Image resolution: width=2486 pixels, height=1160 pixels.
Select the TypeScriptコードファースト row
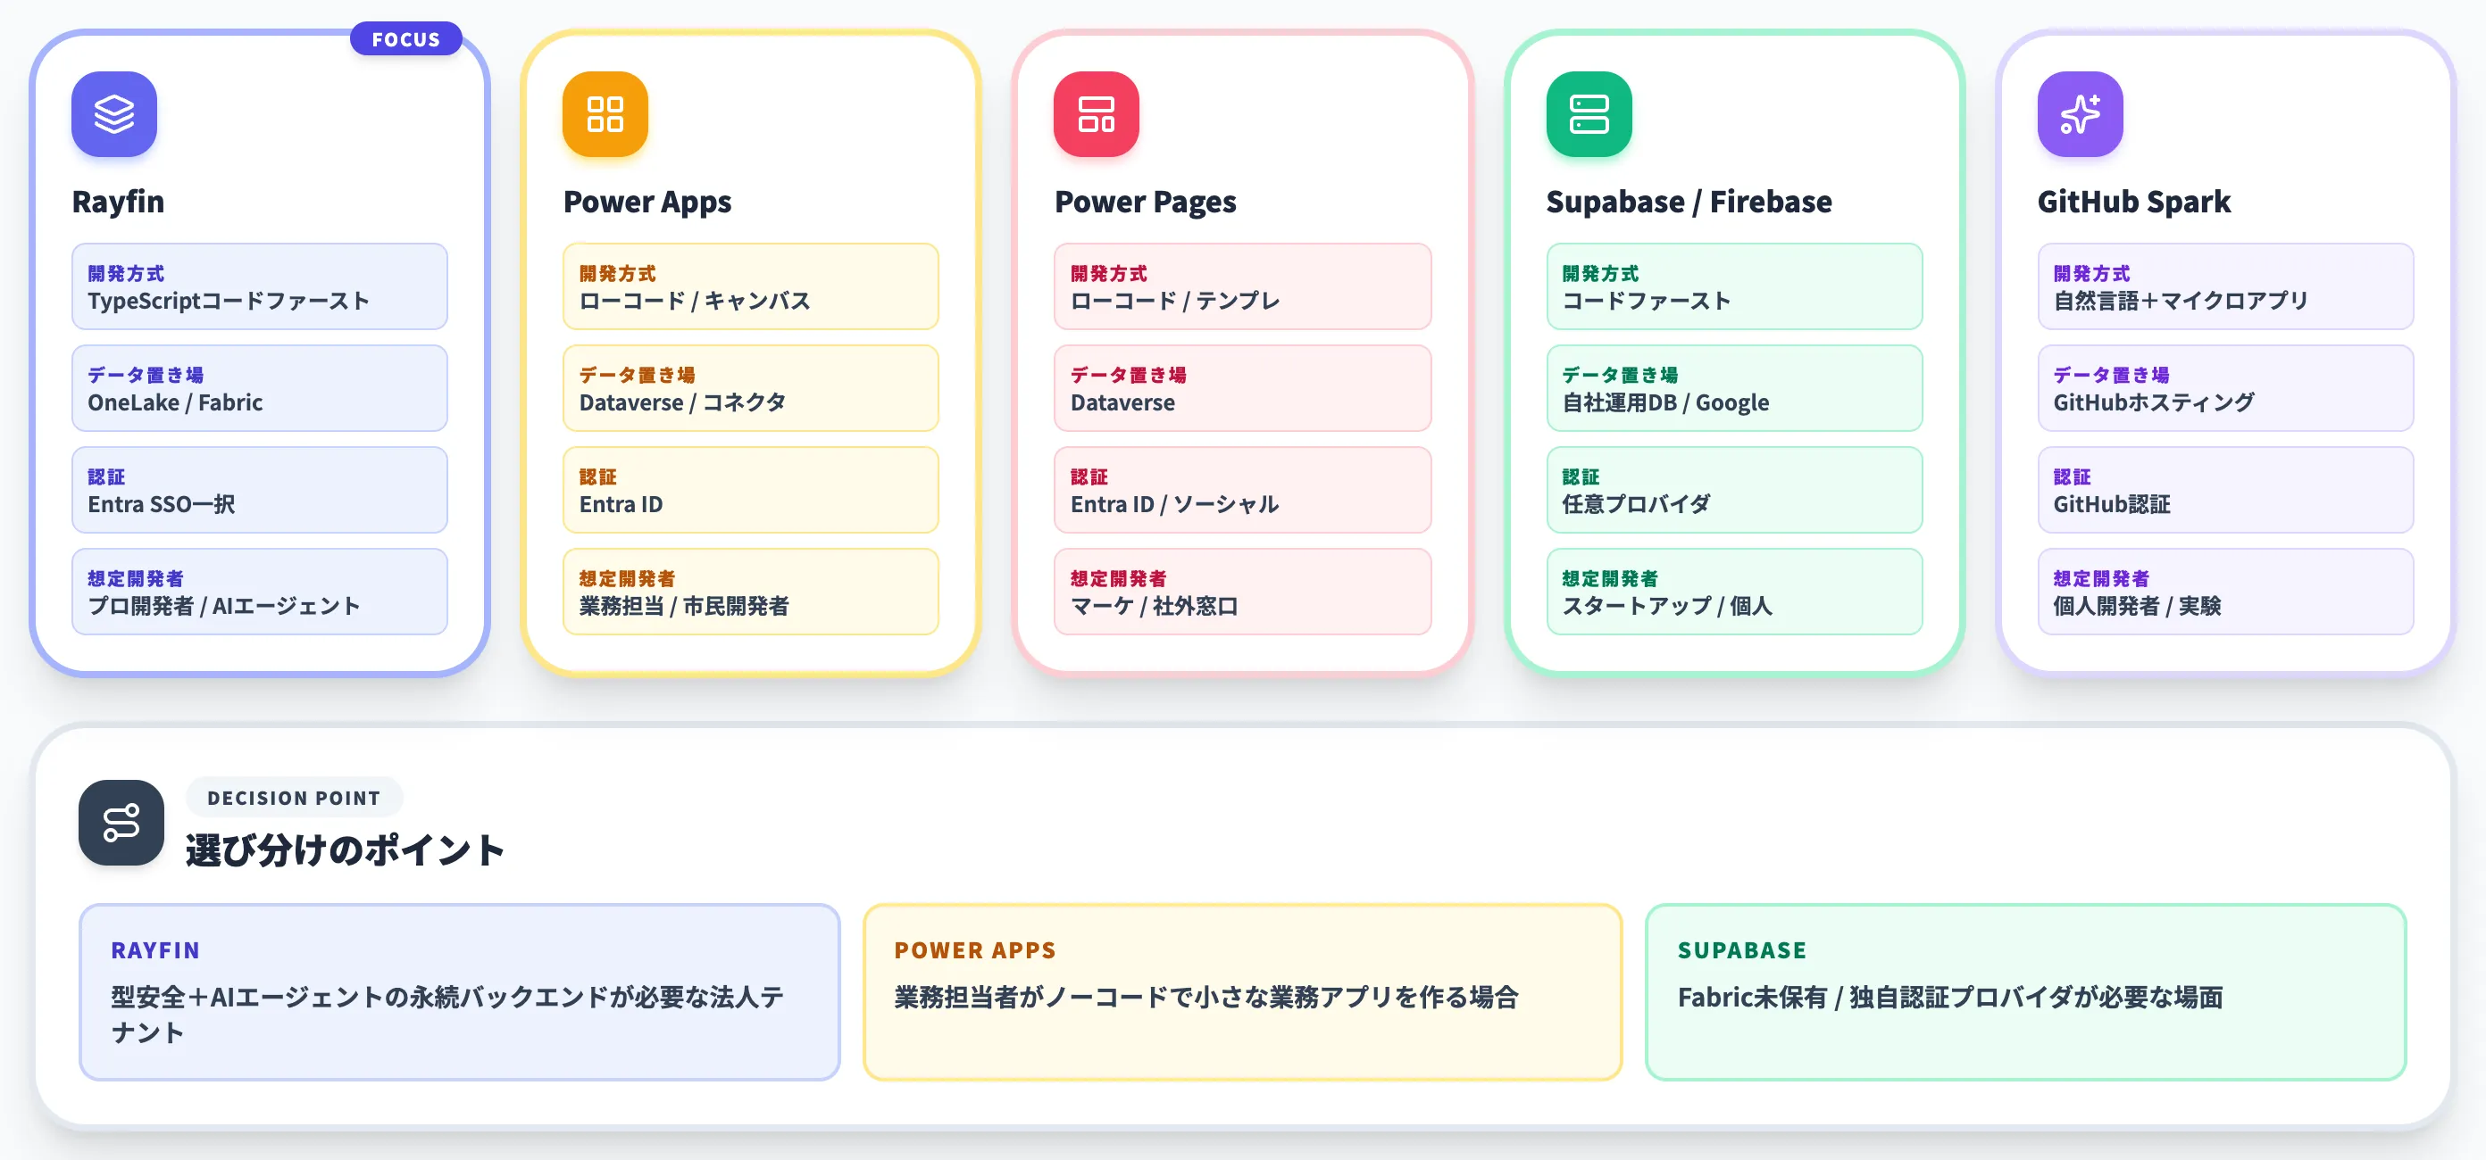[x=260, y=286]
